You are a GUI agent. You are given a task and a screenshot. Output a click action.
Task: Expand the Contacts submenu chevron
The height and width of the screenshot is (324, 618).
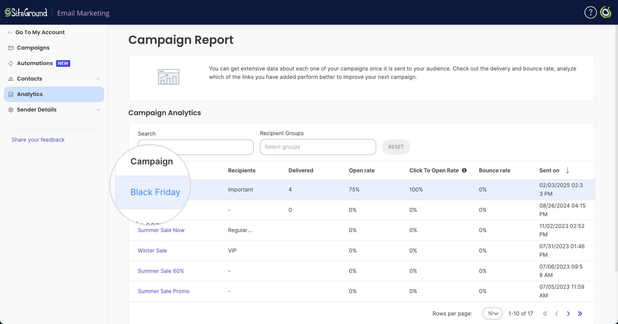(98, 79)
